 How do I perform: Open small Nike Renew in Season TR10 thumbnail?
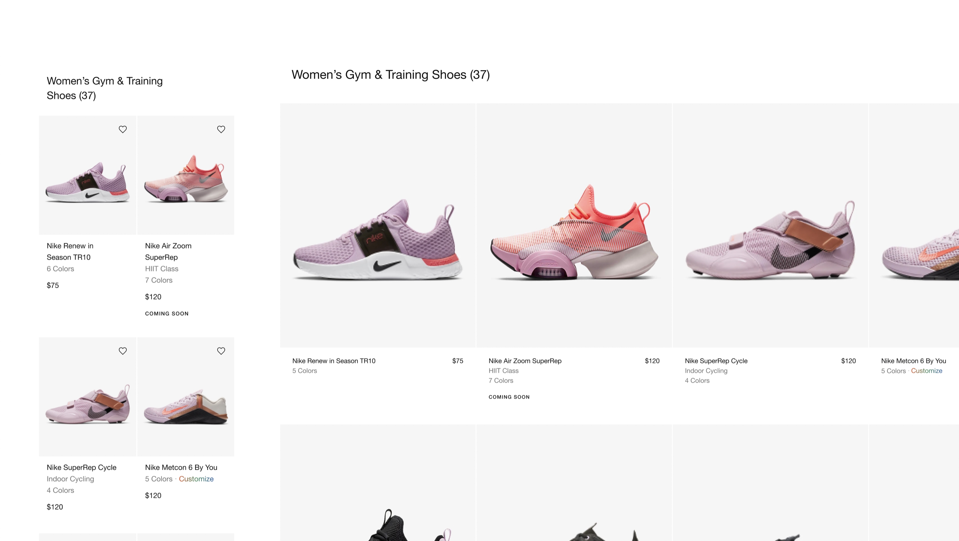tap(87, 182)
